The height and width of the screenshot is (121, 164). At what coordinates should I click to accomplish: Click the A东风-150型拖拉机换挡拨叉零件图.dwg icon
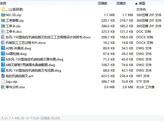pos(3,59)
